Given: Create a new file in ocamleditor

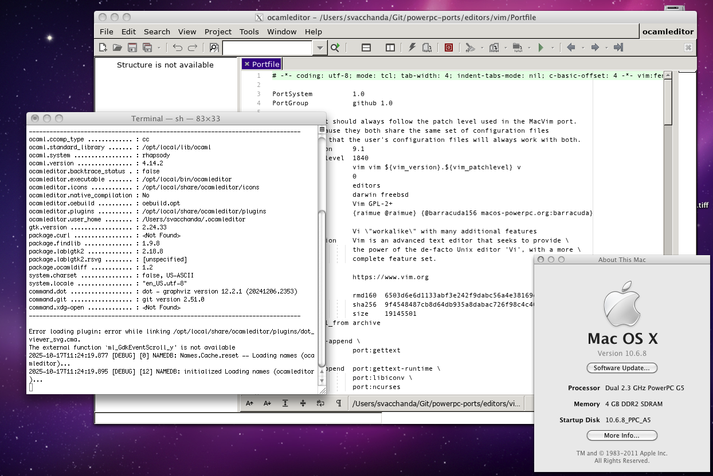Looking at the screenshot, I should [104, 47].
